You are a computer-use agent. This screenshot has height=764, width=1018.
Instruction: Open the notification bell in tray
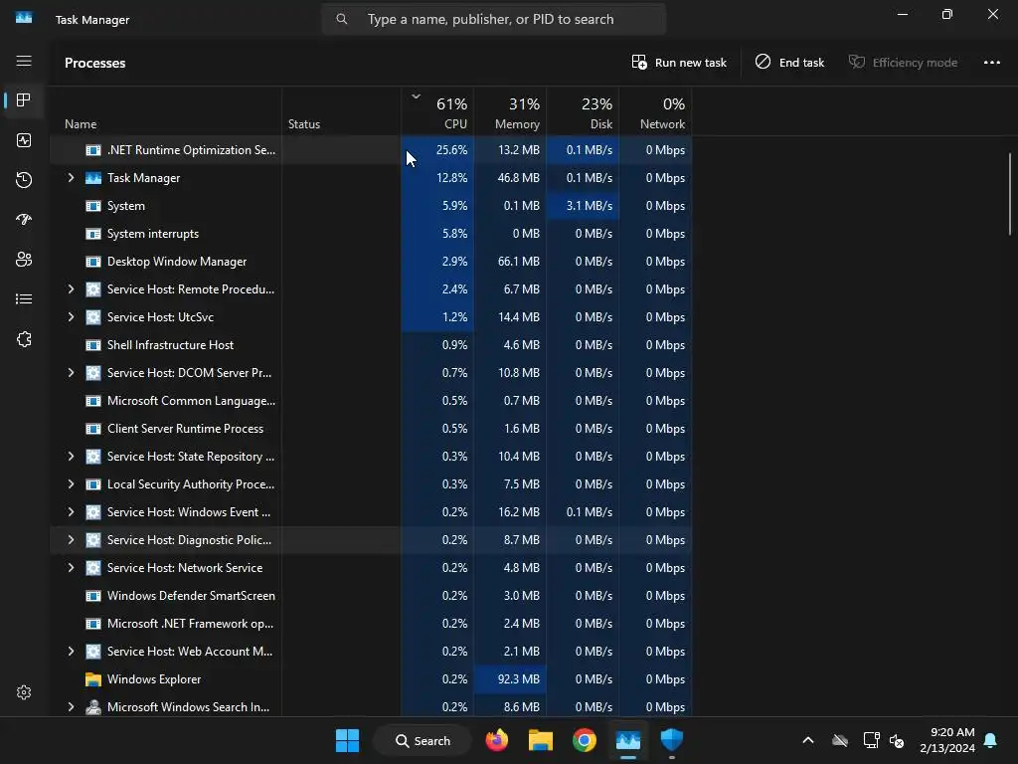tap(991, 740)
